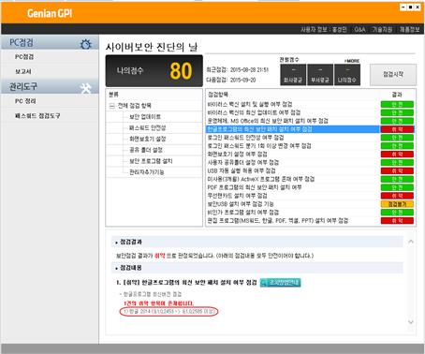This screenshot has width=425, height=354.
Task: Click red 취약 badge on USB 자동 실행 row
Action: (397, 170)
